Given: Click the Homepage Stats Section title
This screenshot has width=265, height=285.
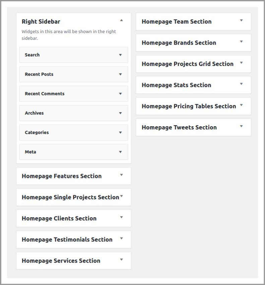Looking at the screenshot, I should tap(177, 85).
